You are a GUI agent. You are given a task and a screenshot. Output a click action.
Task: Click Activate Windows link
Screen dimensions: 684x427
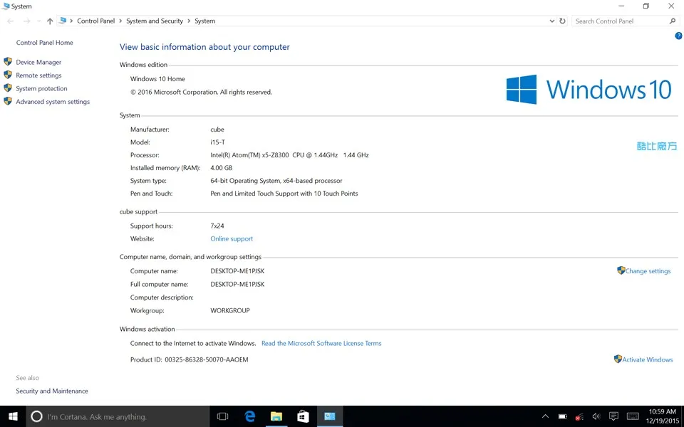(x=648, y=360)
